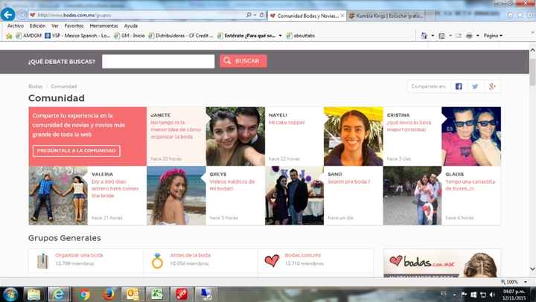Share the page on Facebook
The height and width of the screenshot is (302, 536).
coord(459,86)
